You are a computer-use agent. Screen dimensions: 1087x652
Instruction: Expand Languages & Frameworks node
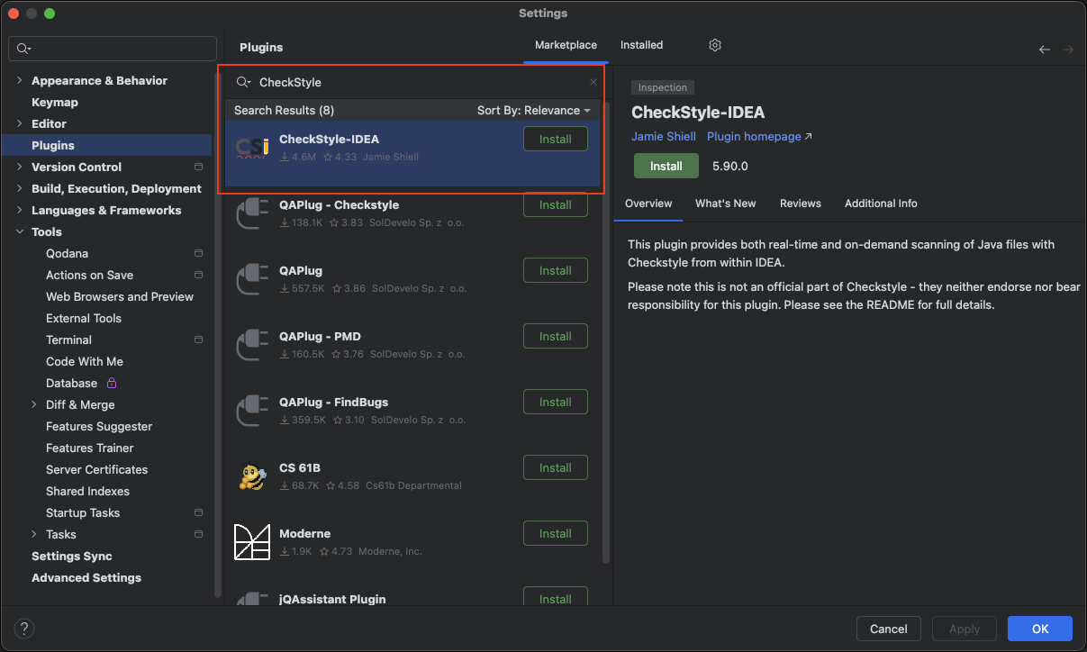20,210
